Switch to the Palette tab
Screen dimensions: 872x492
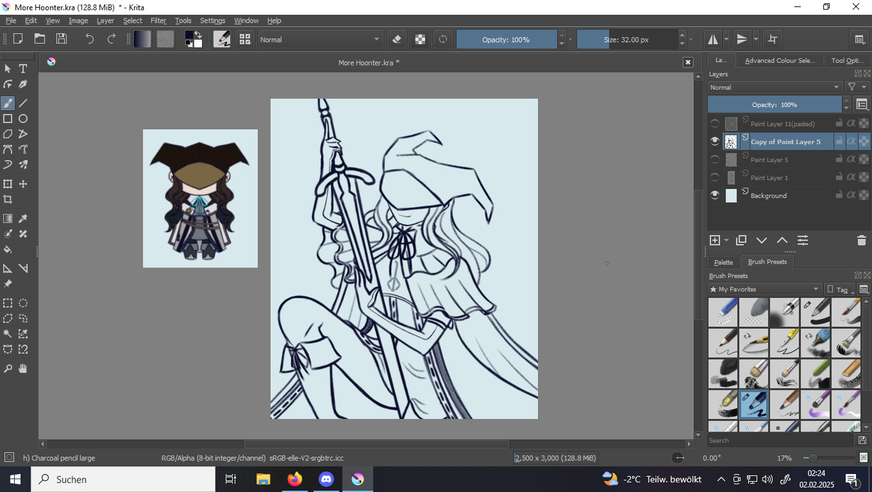coord(723,262)
